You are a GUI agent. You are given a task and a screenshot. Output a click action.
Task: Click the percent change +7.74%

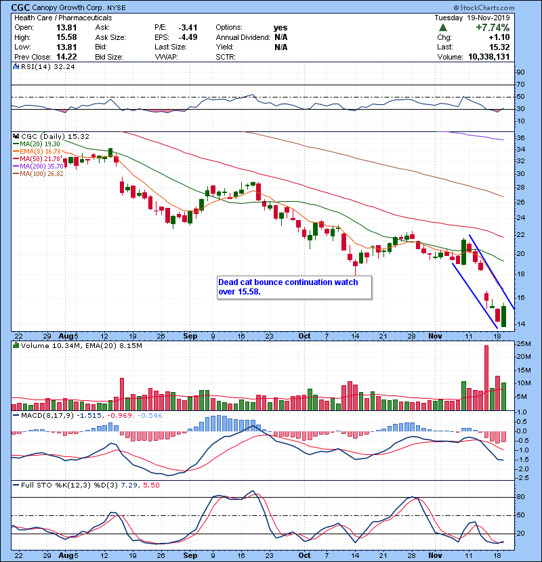click(x=493, y=28)
